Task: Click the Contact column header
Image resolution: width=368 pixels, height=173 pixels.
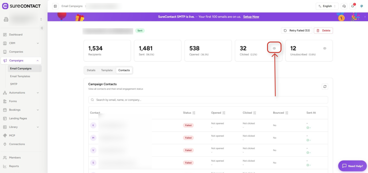Action: (95, 113)
